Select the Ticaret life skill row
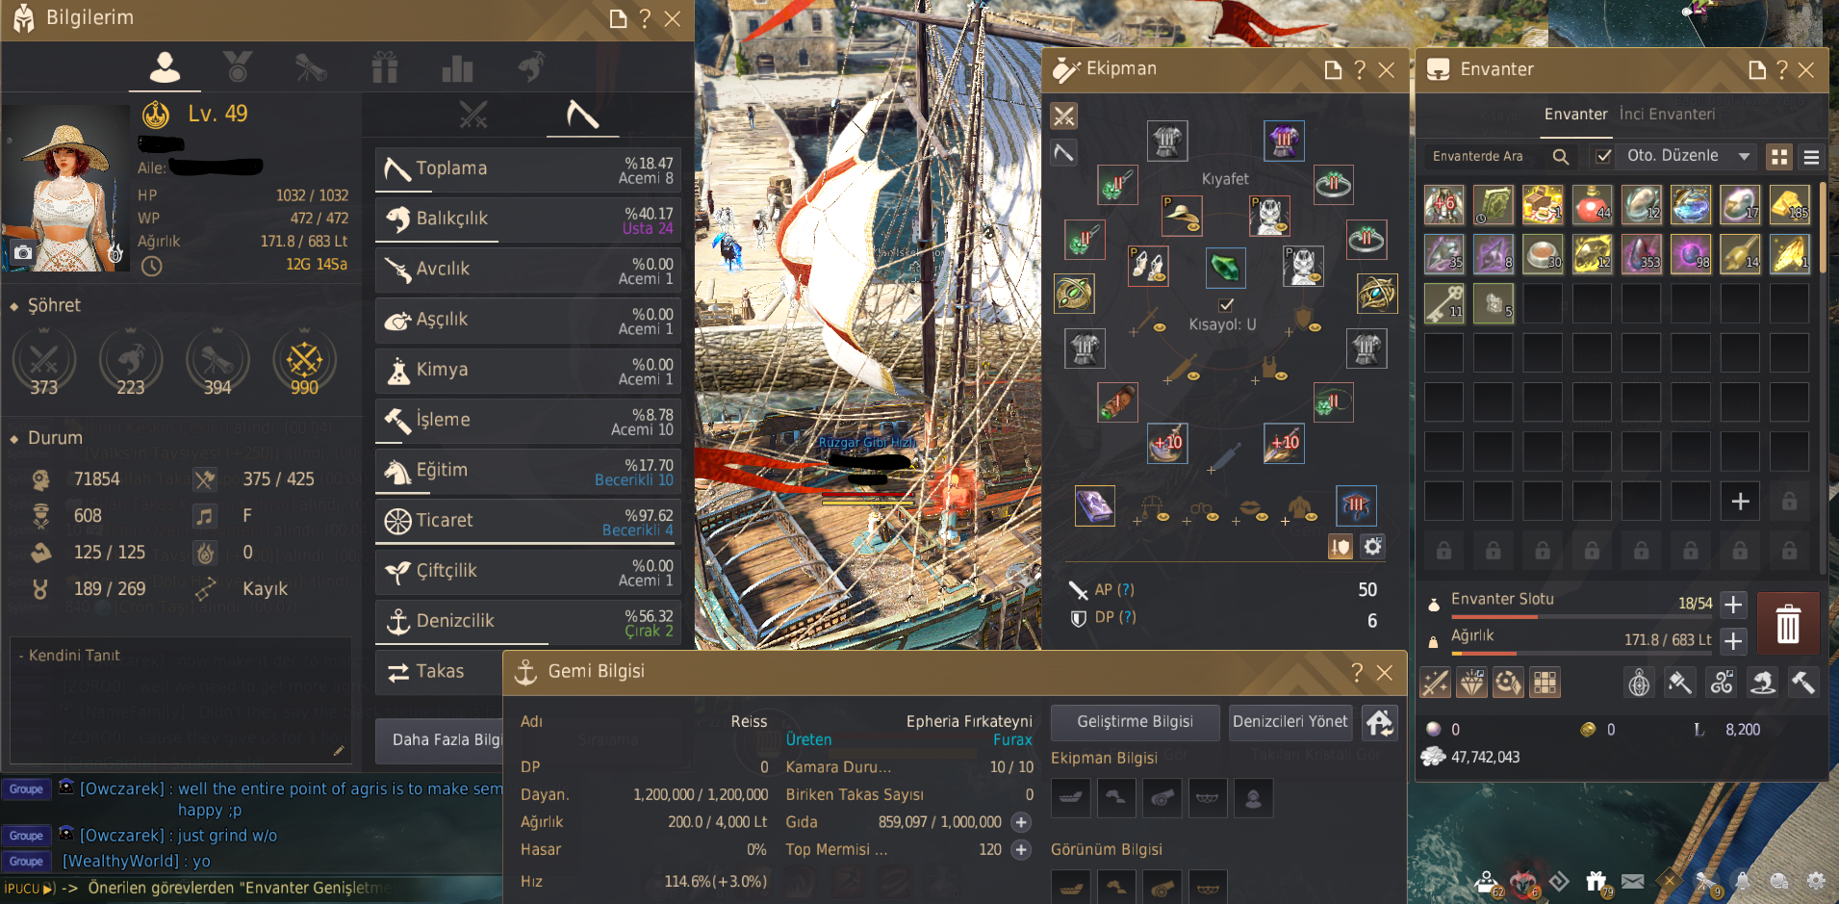Viewport: 1839px width, 904px height. (527, 521)
